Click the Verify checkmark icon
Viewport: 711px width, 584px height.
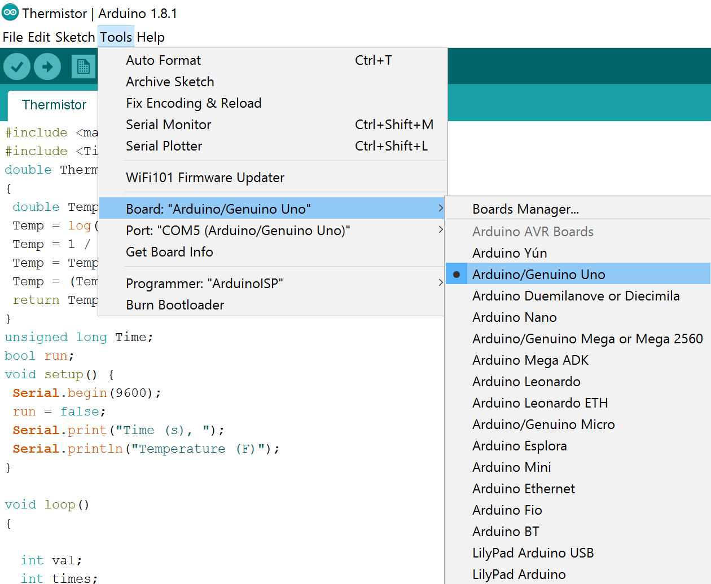click(x=17, y=67)
